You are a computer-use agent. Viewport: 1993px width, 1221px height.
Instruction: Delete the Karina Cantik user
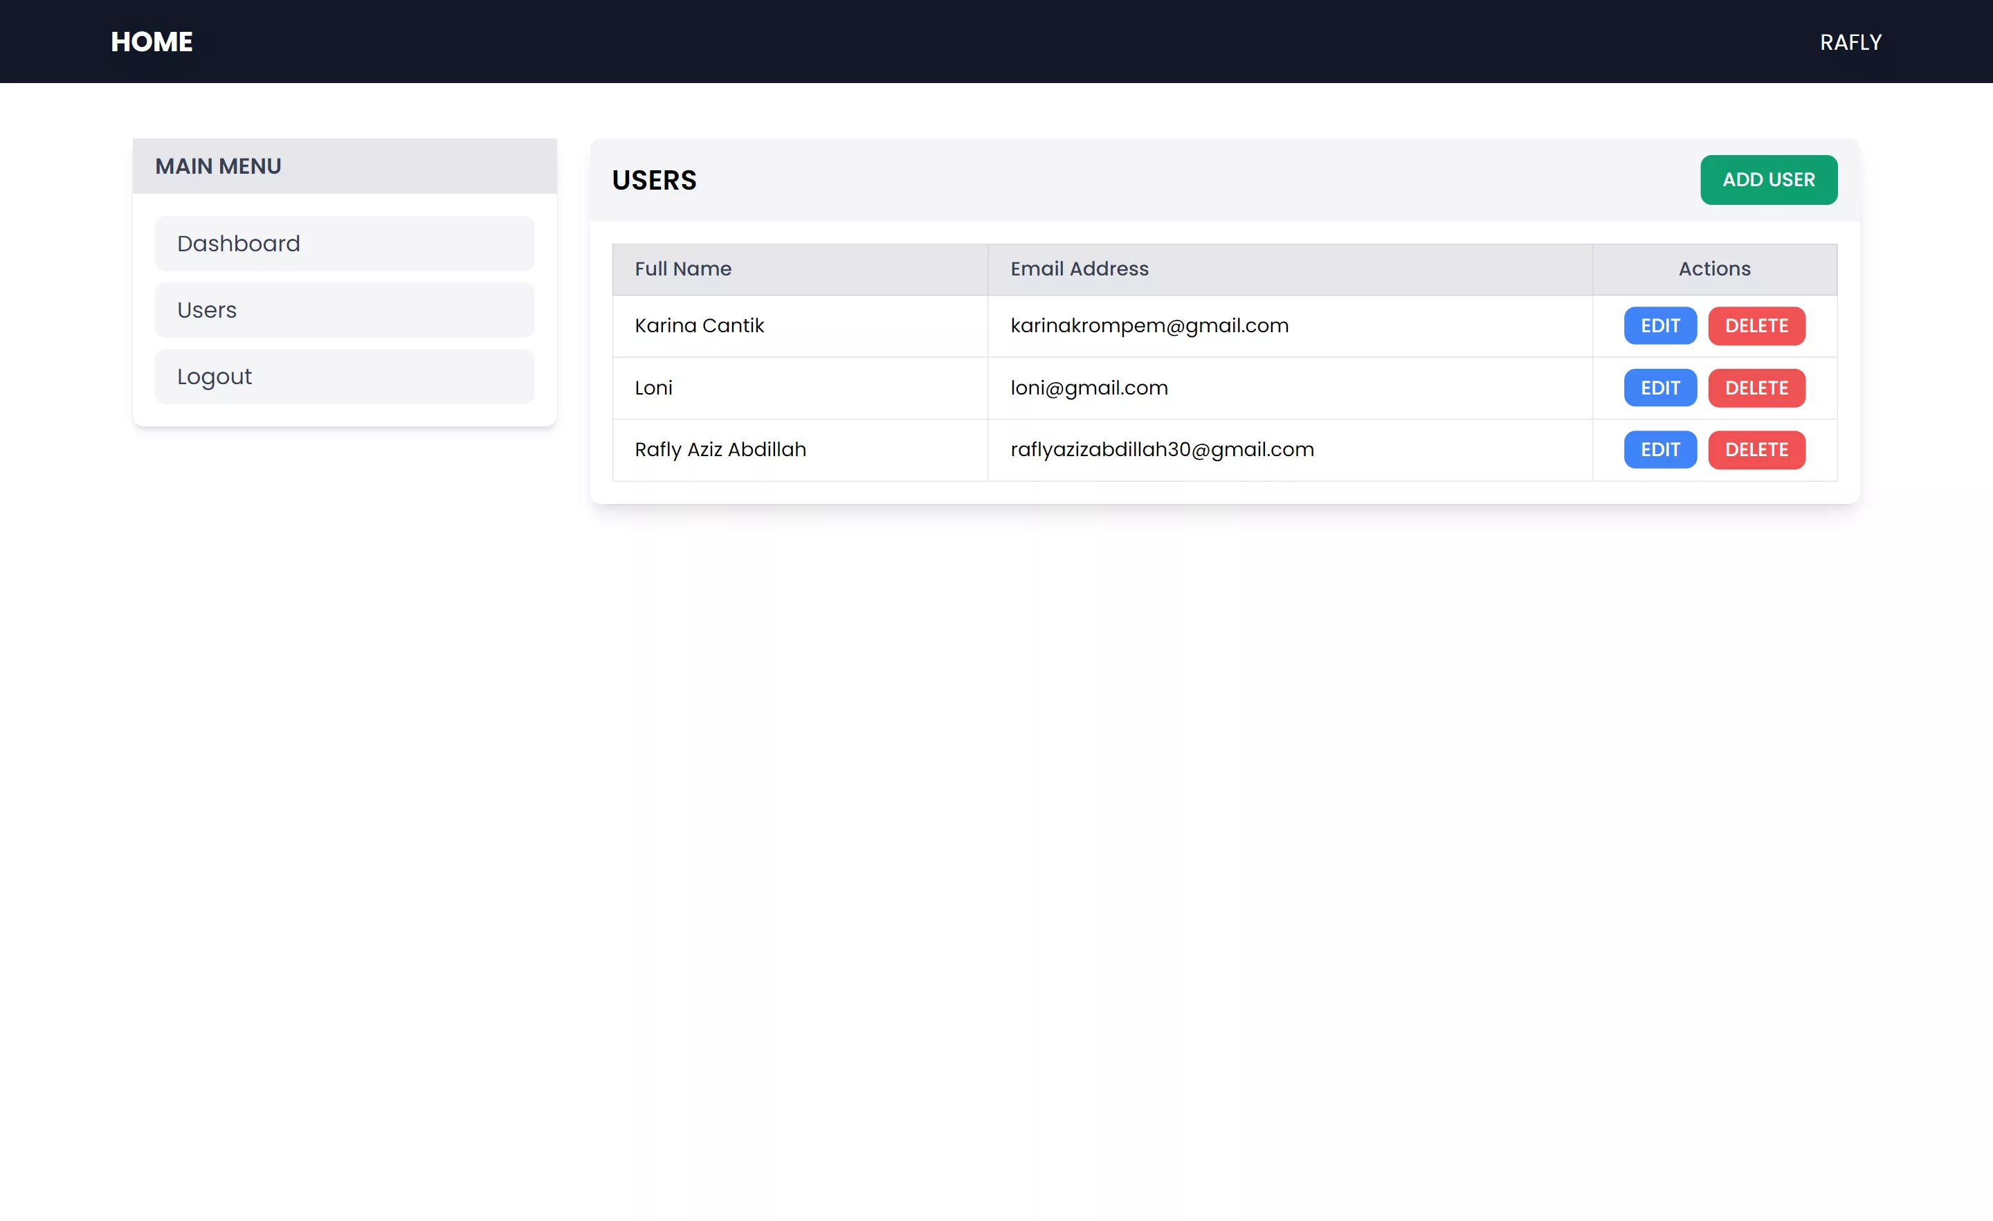1757,325
